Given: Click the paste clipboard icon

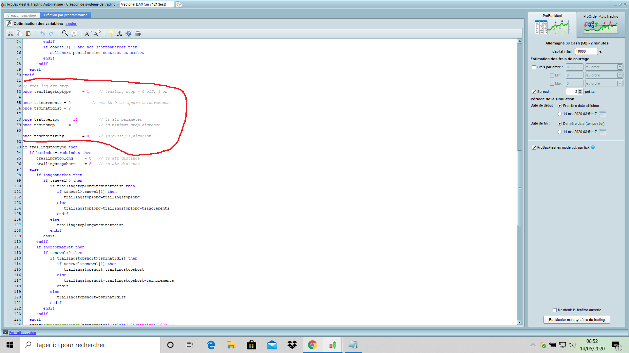Looking at the screenshot, I should pos(28,33).
